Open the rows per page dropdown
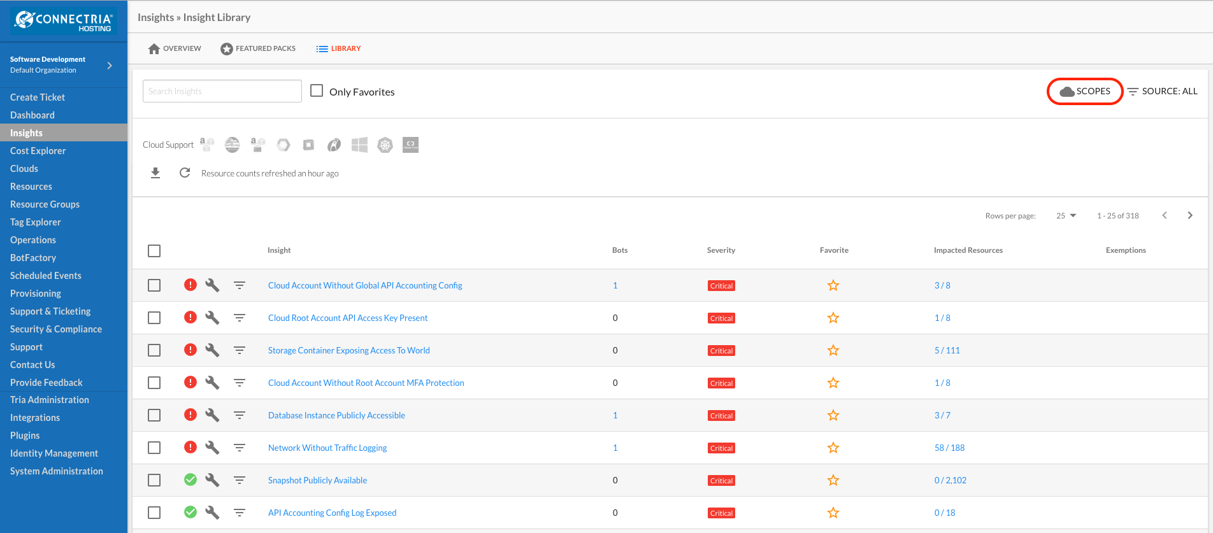The image size is (1213, 533). (x=1066, y=216)
